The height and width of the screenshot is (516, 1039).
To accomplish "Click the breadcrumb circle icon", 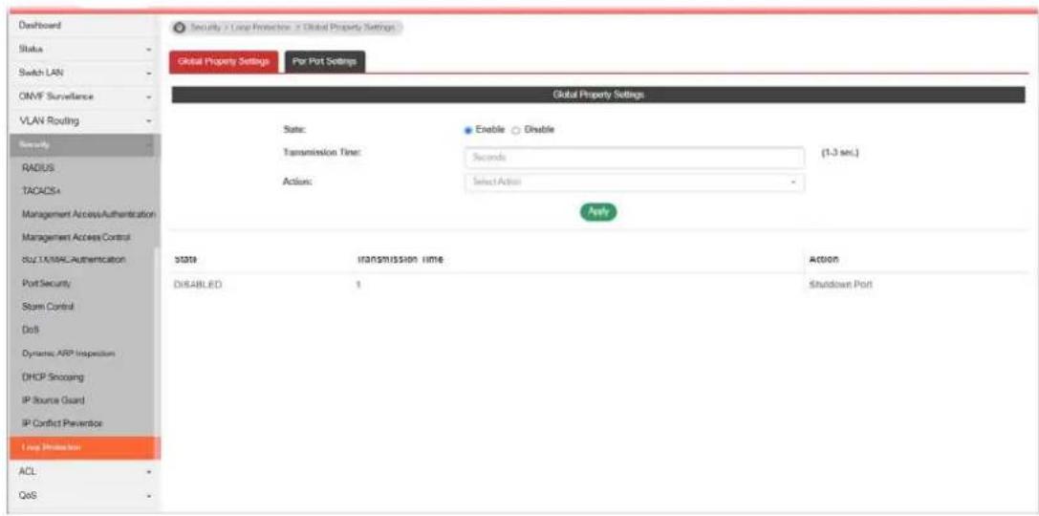I will [179, 28].
